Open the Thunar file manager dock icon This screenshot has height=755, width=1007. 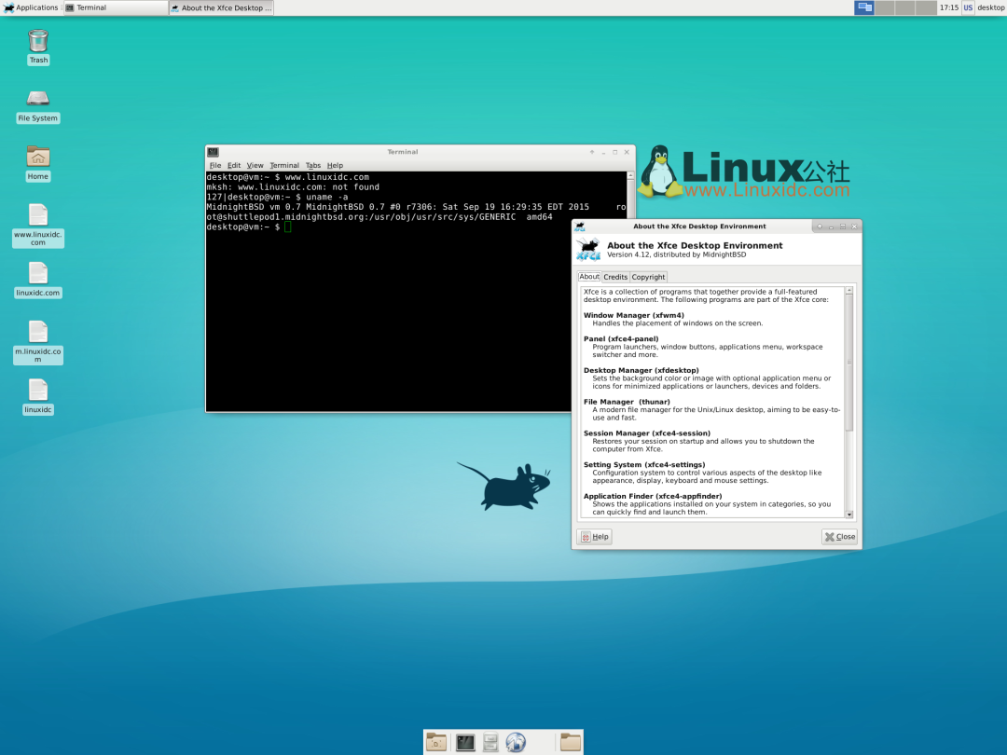[x=435, y=742]
